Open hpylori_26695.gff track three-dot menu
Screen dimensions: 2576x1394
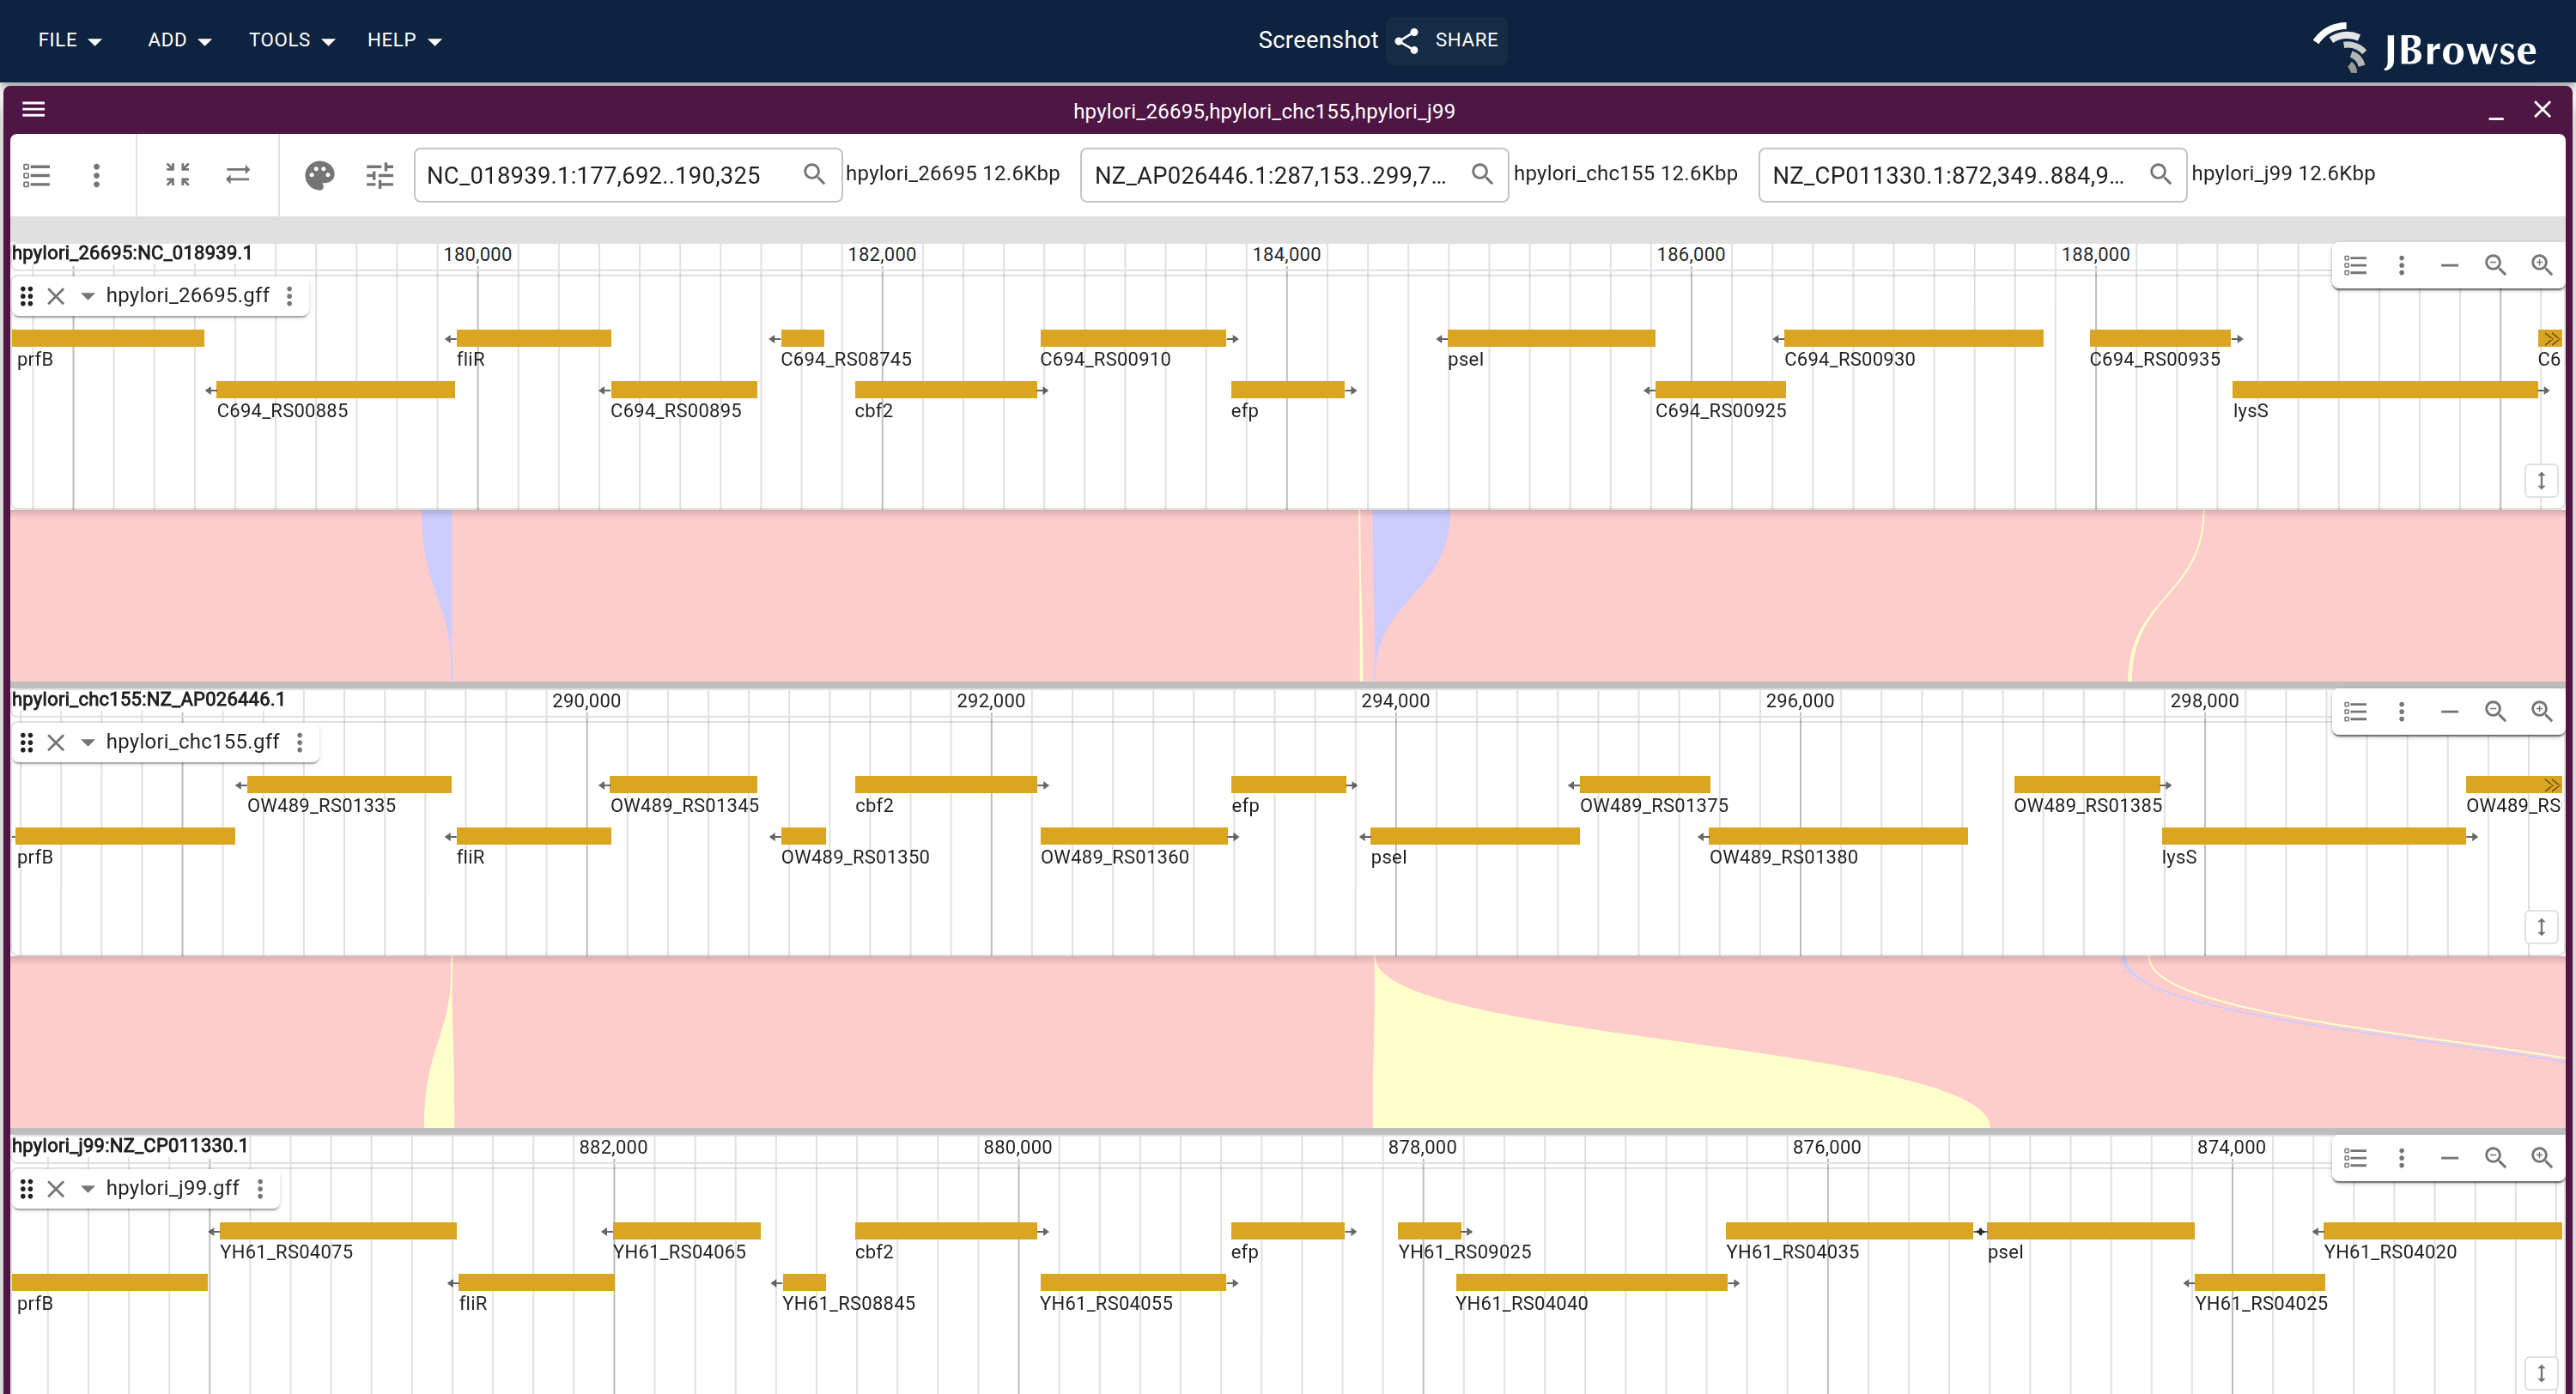pyautogui.click(x=290, y=296)
